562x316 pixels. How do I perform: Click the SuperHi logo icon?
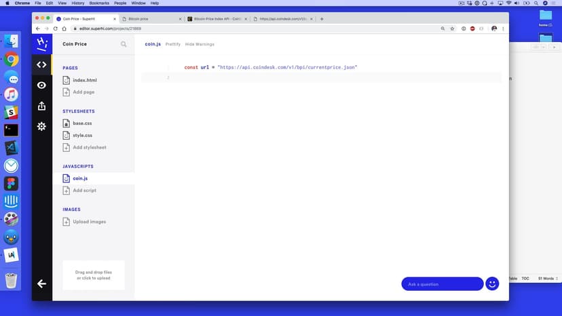(41, 44)
